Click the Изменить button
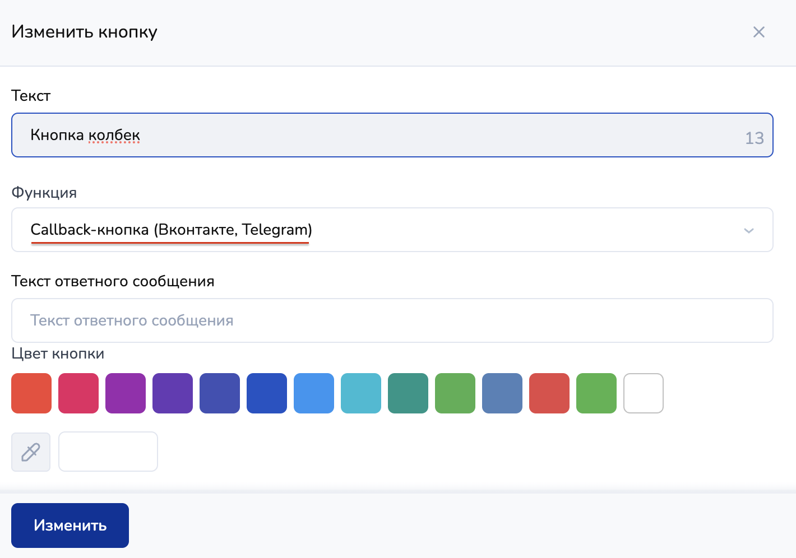796x558 pixels. coord(70,526)
